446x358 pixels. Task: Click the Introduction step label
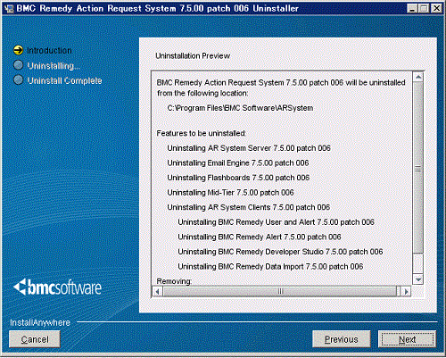point(49,51)
